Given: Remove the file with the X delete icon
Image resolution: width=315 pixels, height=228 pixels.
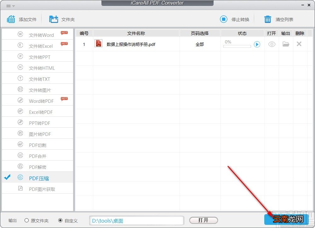Looking at the screenshot, I should [299, 44].
